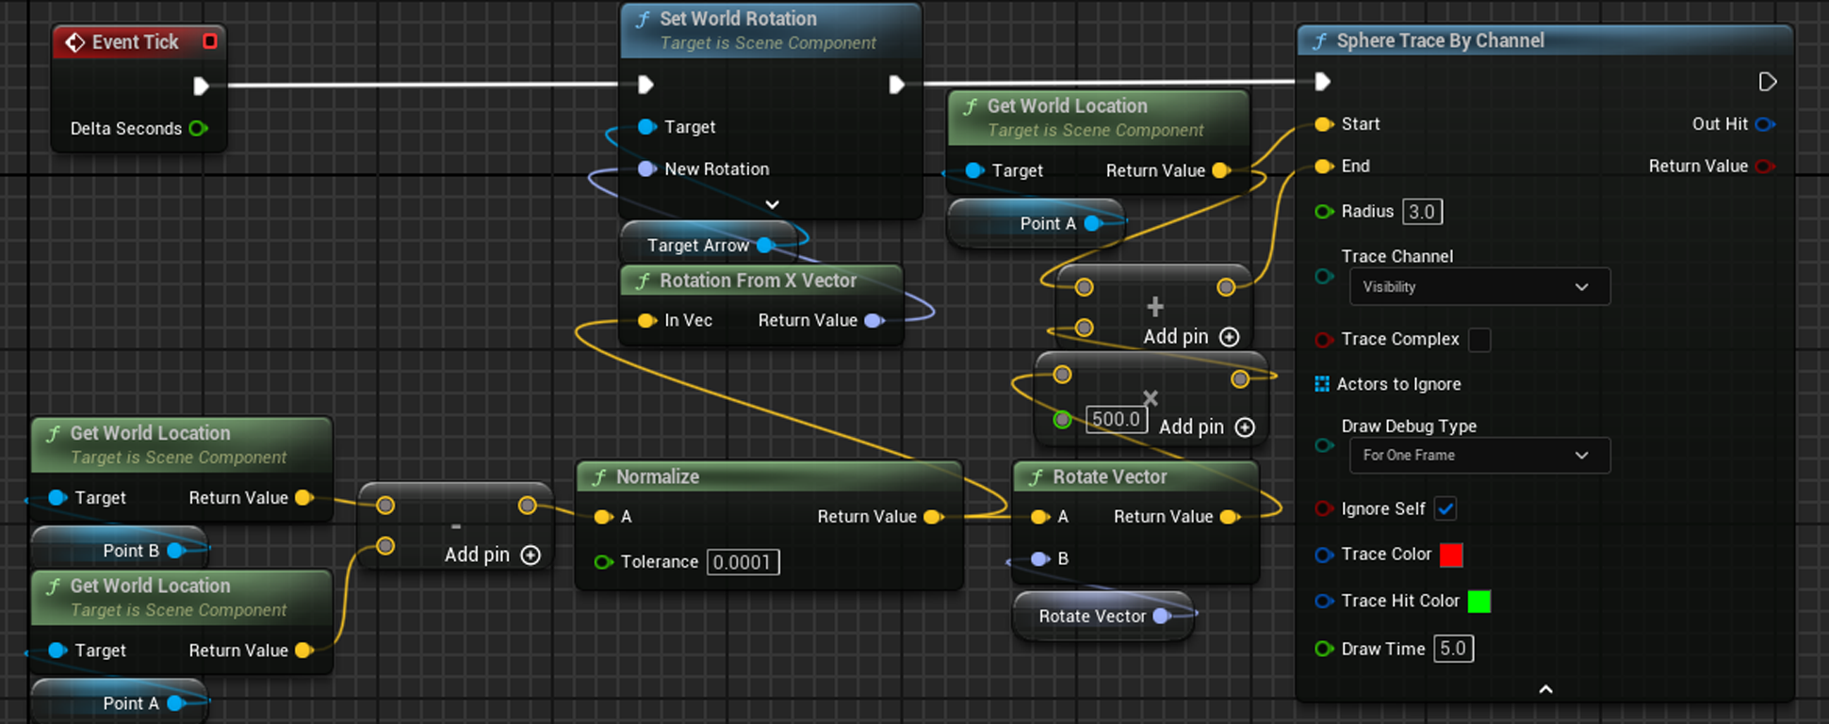
Task: Click Set World Rotation exec output pin
Action: (x=896, y=85)
